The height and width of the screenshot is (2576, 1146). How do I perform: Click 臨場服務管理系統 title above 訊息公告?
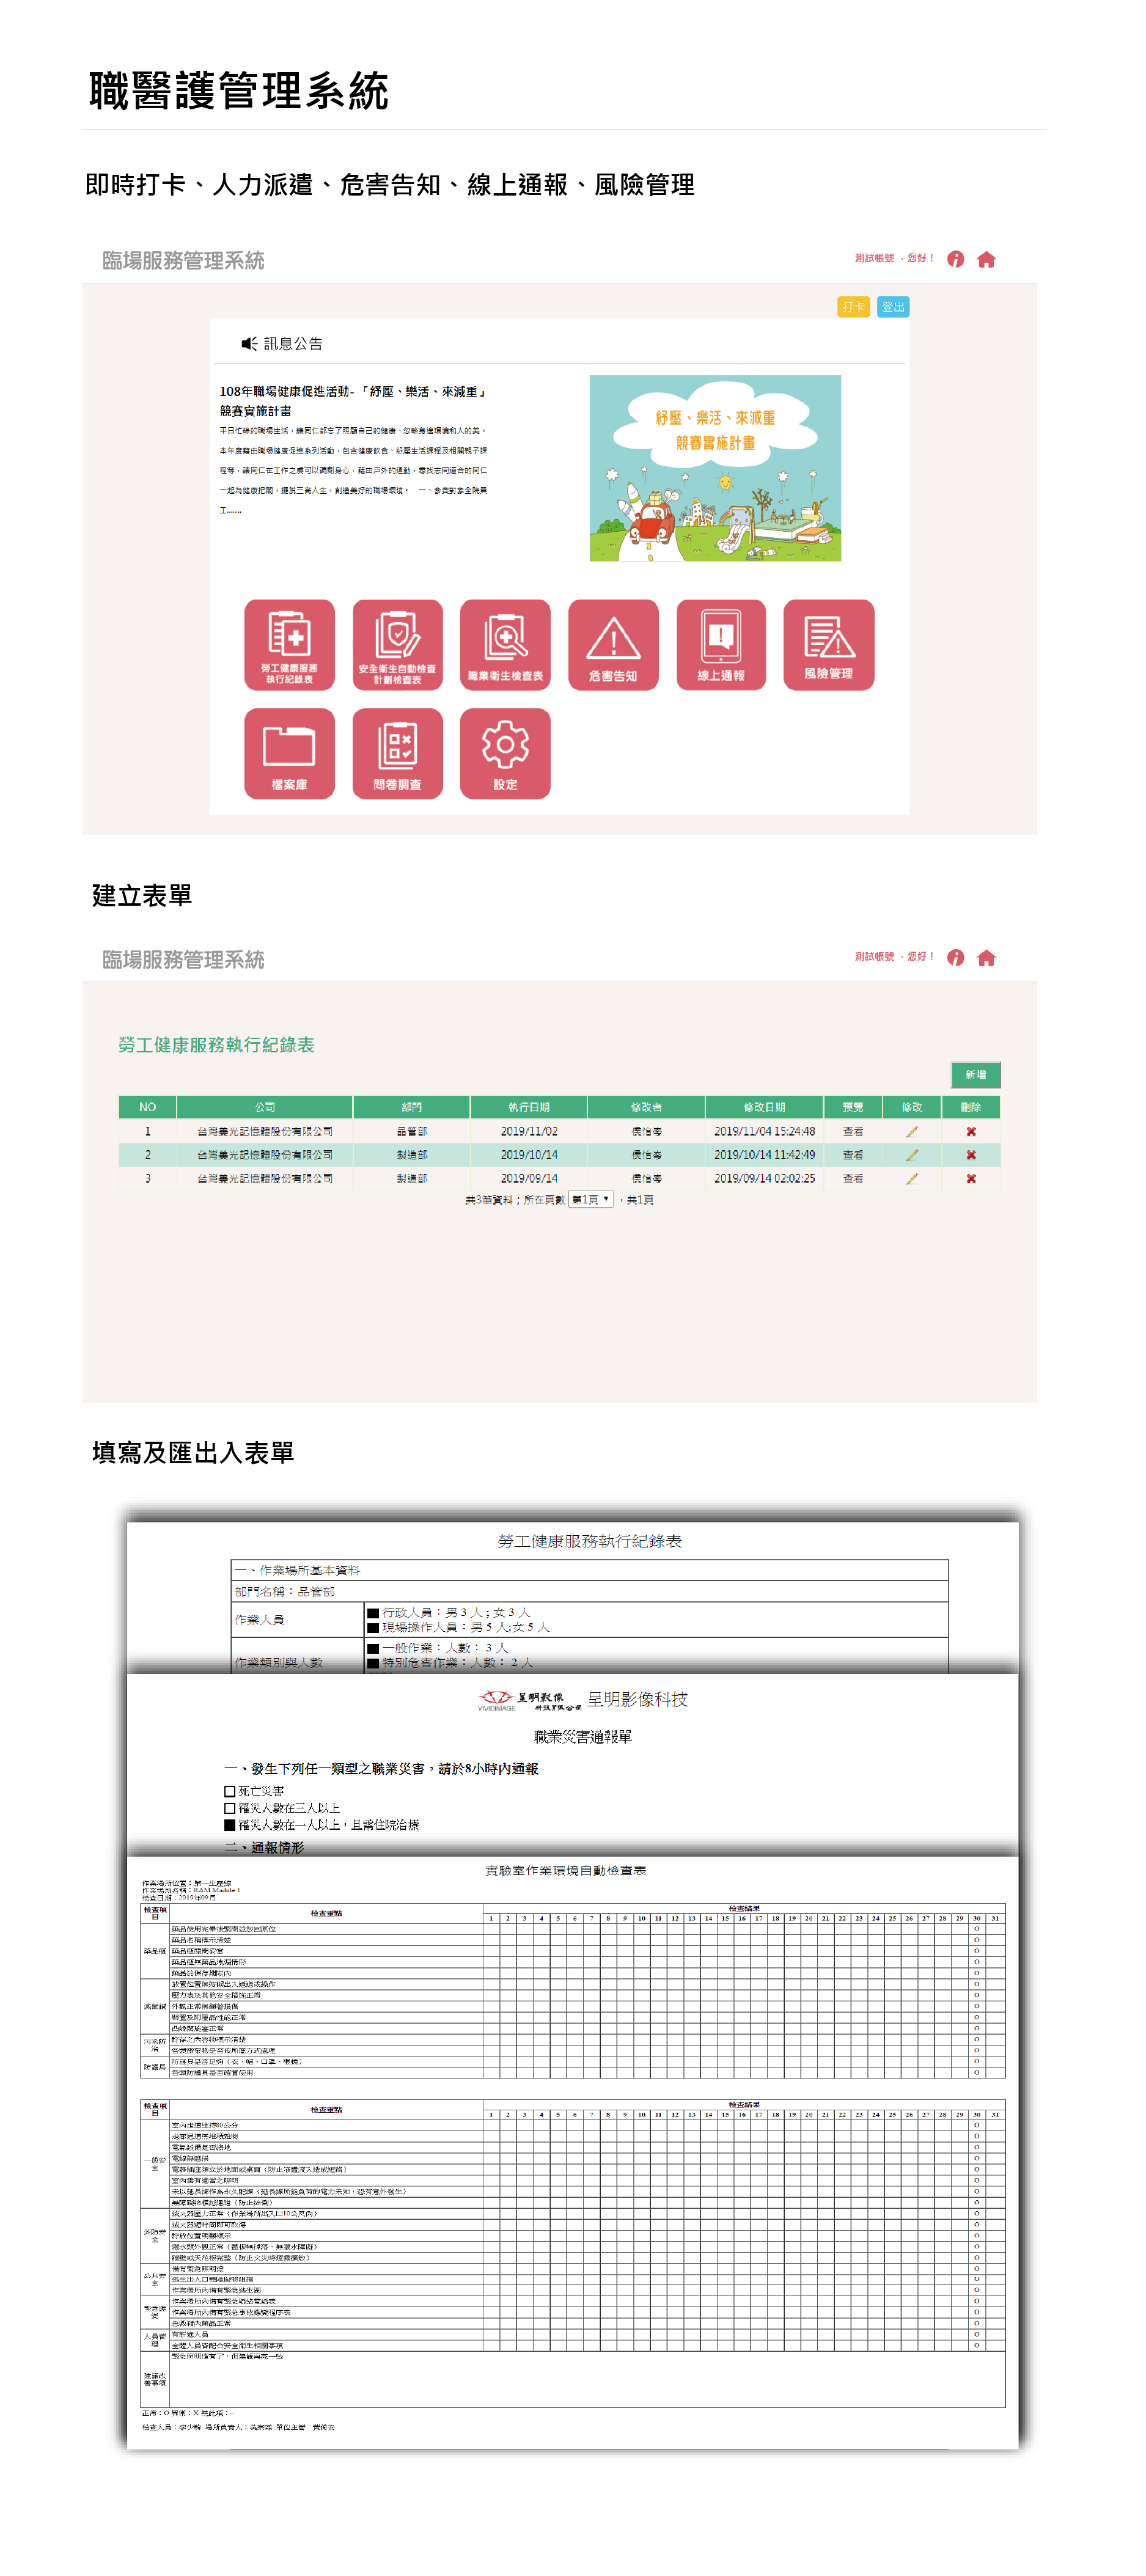coord(183,261)
